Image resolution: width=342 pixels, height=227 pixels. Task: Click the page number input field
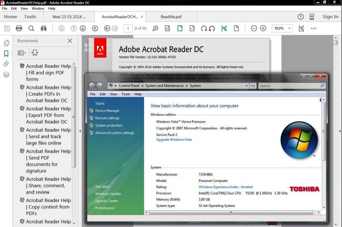point(128,28)
